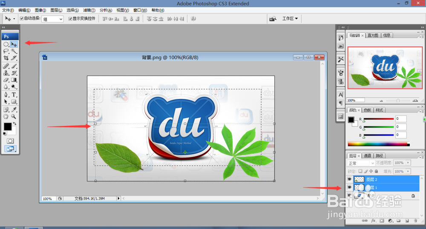Create a new layer in Layers panel
Viewport: 426px width, 229px height.
407,221
